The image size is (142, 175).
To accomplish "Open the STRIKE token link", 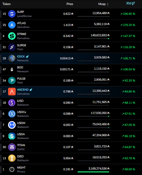I will 22,34.
